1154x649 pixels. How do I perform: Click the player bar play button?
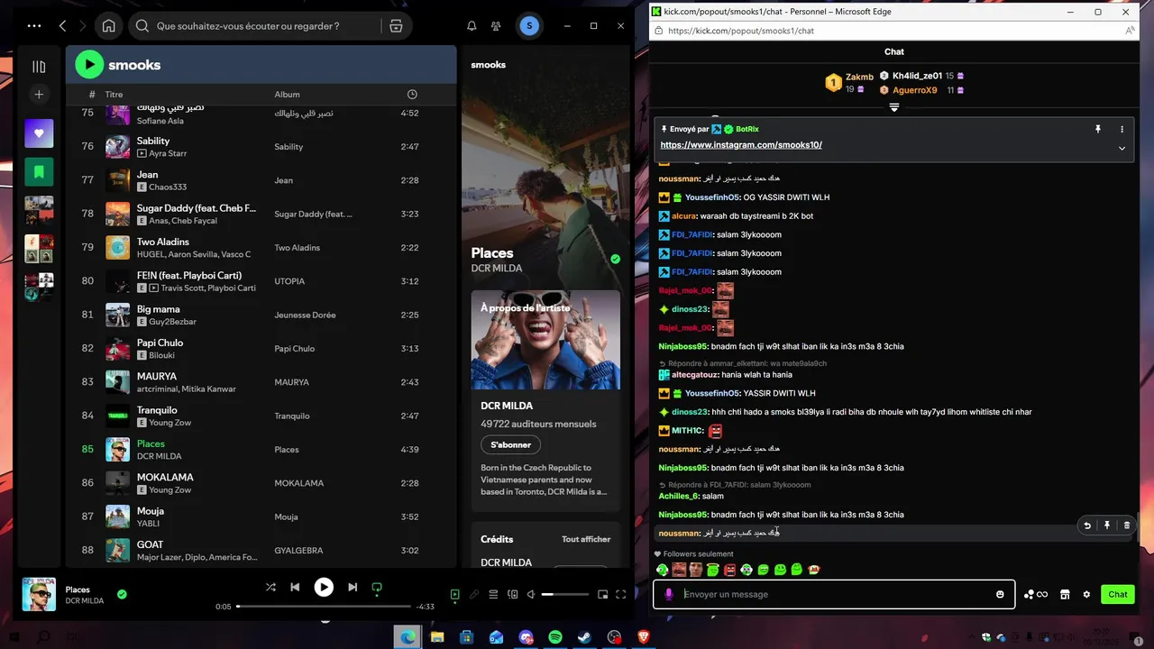[324, 587]
